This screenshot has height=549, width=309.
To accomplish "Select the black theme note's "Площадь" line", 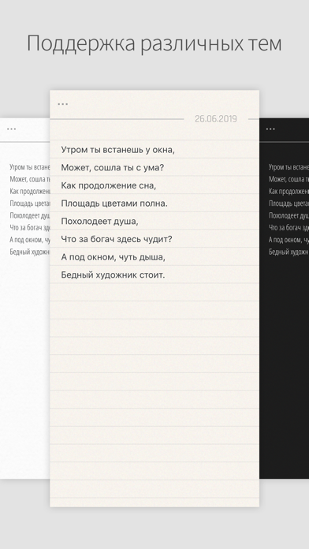I will [x=289, y=204].
